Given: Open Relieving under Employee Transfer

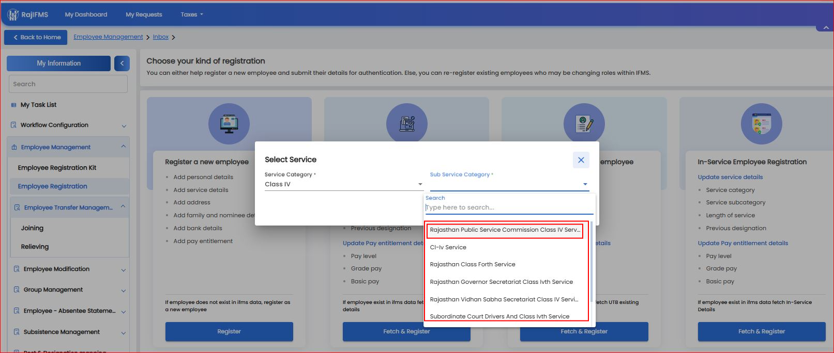Looking at the screenshot, I should coord(35,247).
